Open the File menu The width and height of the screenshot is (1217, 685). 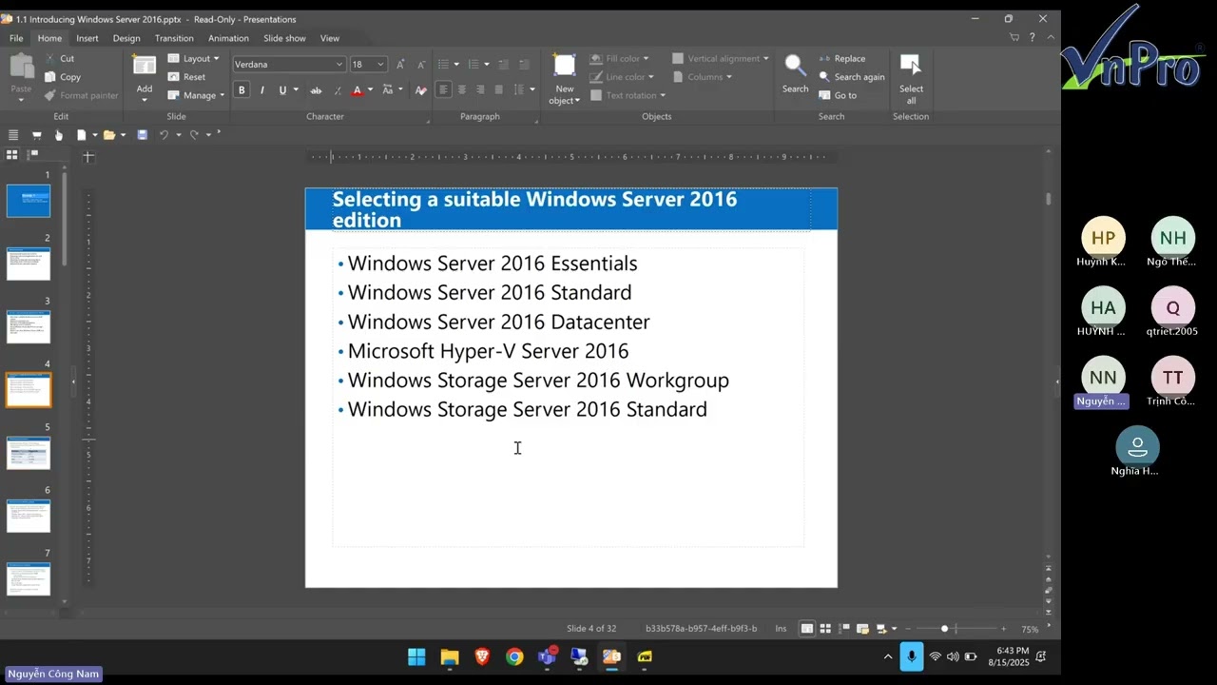(x=16, y=38)
